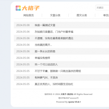The width and height of the screenshot is (109, 109).
Task: Open article 真正优秀的人，没时间跟生活抬杠
Action: 54,84
